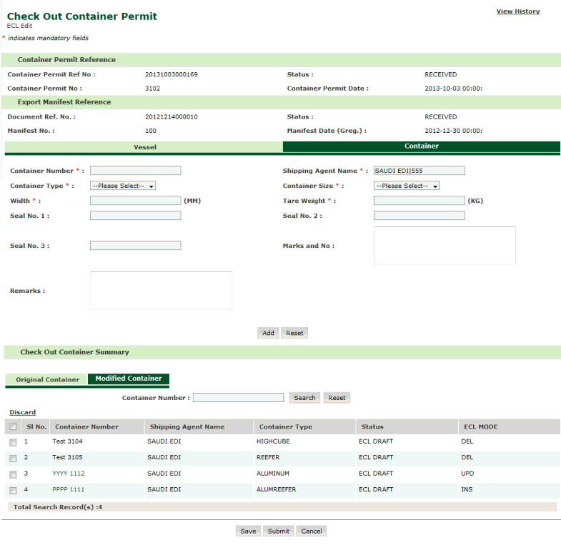The width and height of the screenshot is (561, 545).
Task: Click the Search button
Action: 304,398
